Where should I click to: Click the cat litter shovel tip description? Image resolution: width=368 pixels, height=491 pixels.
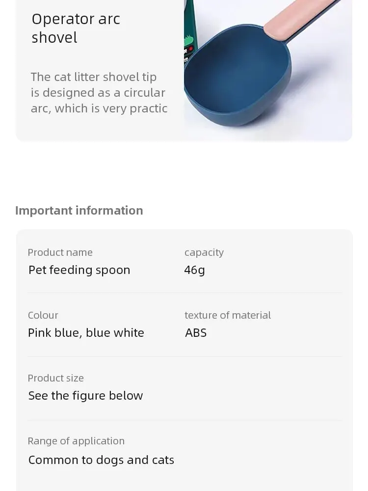coord(99,92)
